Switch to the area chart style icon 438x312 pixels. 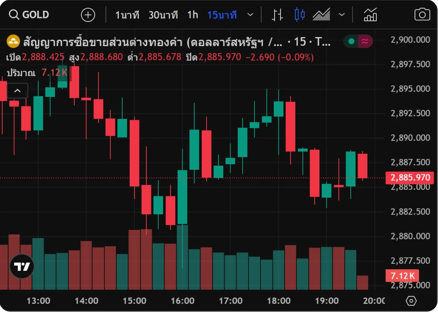click(321, 15)
